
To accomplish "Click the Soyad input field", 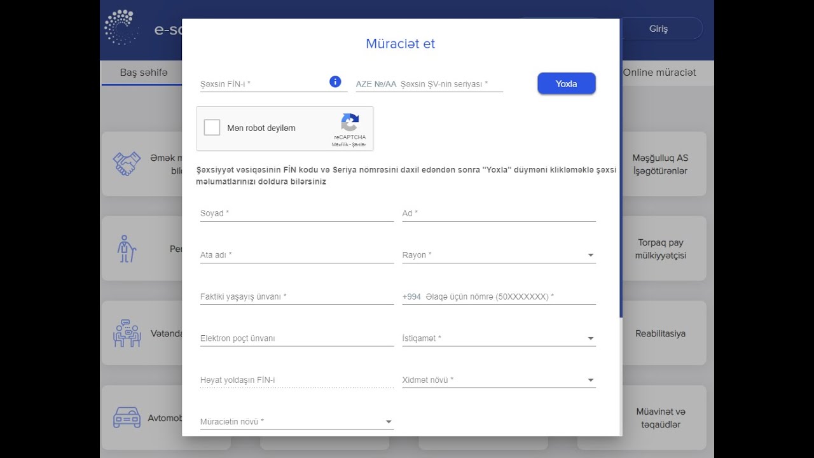I will [297, 213].
